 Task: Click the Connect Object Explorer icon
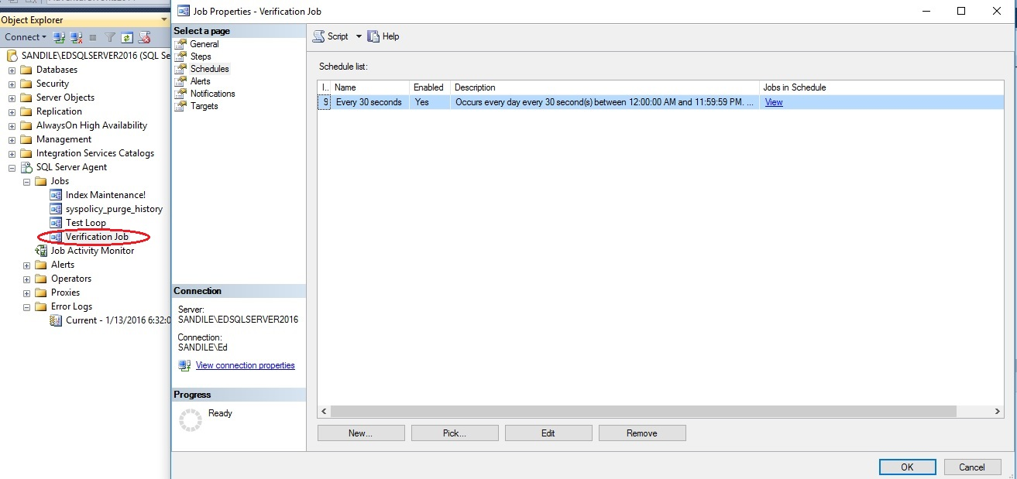click(x=60, y=37)
